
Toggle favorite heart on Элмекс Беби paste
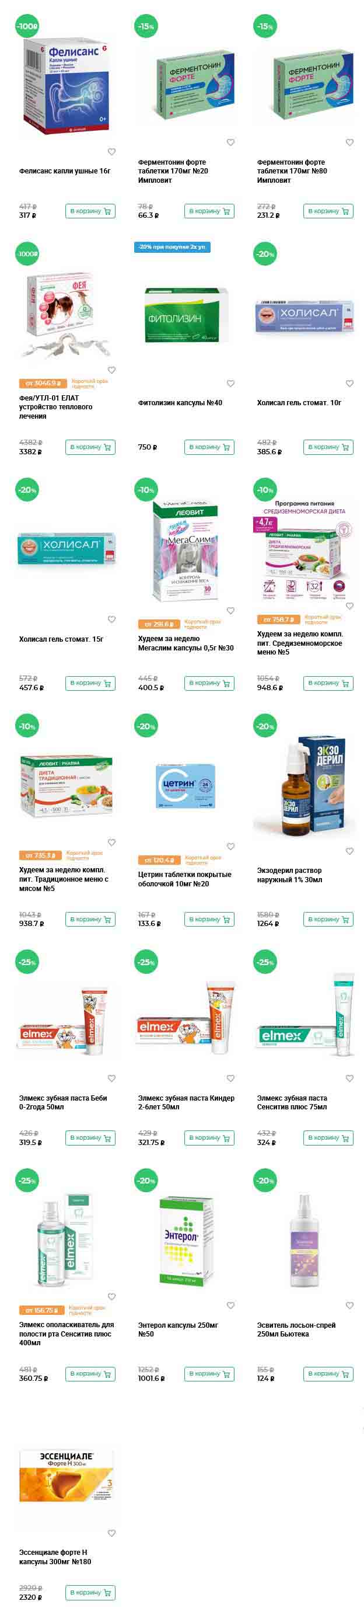[111, 1078]
